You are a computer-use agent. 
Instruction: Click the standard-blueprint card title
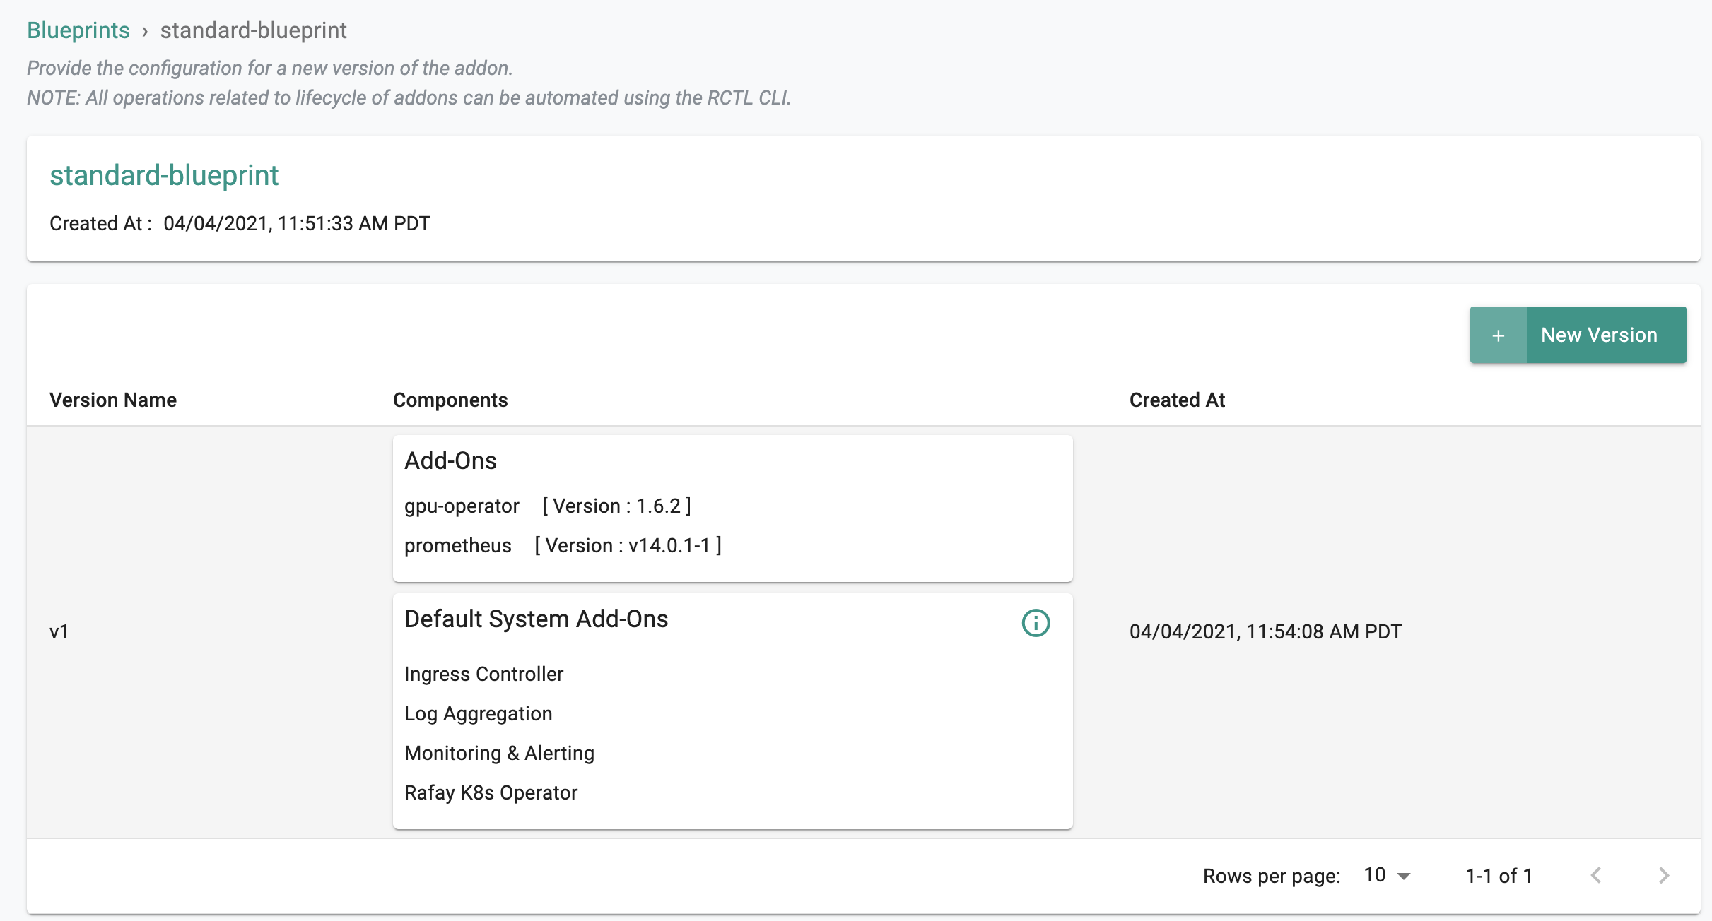(x=164, y=175)
